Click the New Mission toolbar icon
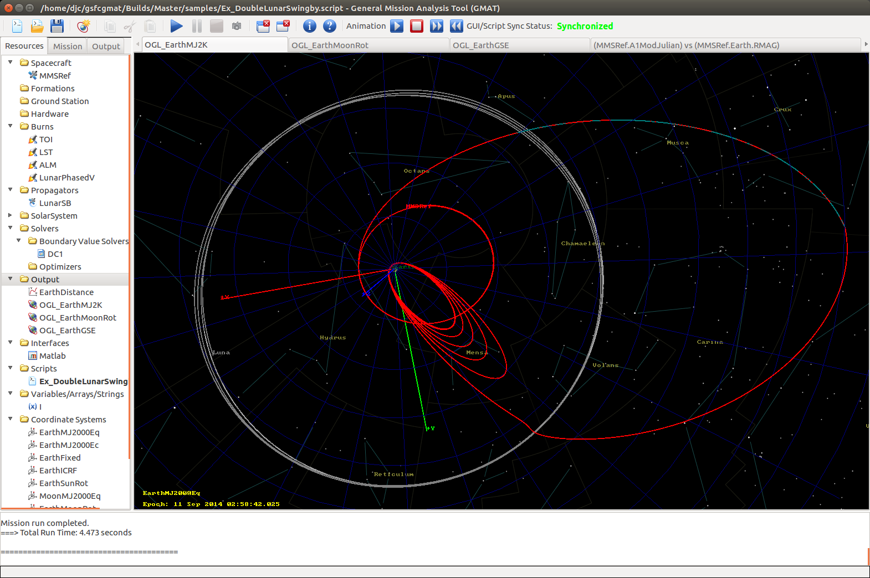Viewport: 870px width, 578px height. tap(83, 26)
